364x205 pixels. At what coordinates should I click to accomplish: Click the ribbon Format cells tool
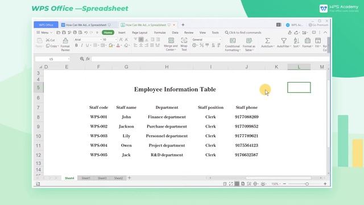307,43
